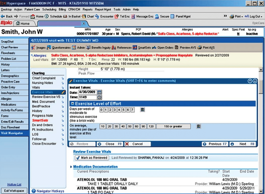Expand toolbar overflow chevrons
The image size is (265, 194).
tap(225, 16)
